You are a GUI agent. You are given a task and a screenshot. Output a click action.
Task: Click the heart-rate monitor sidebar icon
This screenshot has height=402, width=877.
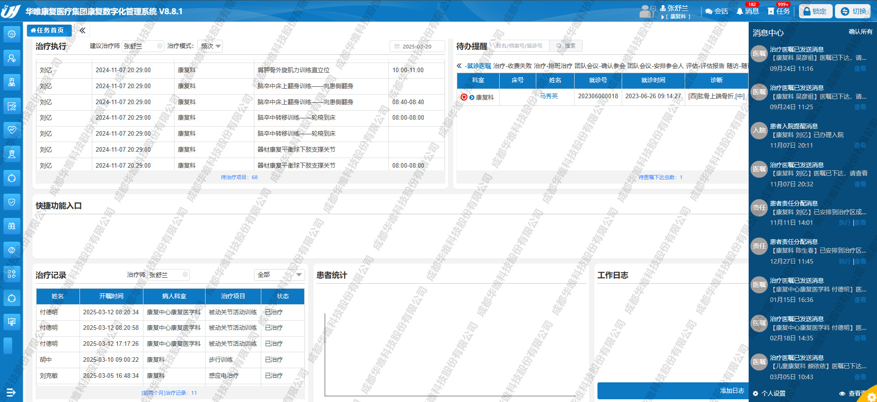tap(12, 130)
